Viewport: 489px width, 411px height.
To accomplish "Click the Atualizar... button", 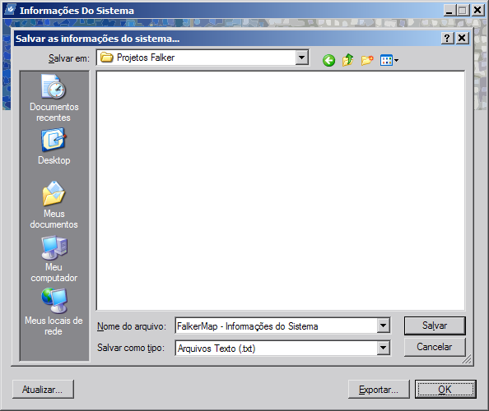I will click(x=43, y=389).
